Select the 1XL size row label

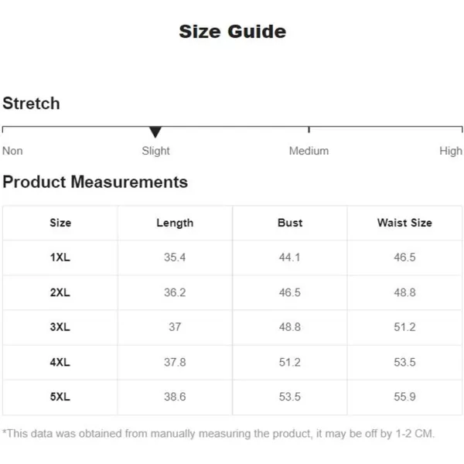[x=60, y=258]
